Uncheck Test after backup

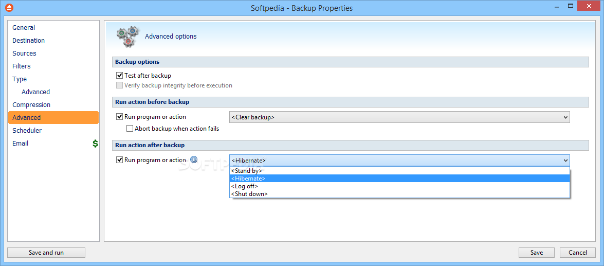click(119, 76)
